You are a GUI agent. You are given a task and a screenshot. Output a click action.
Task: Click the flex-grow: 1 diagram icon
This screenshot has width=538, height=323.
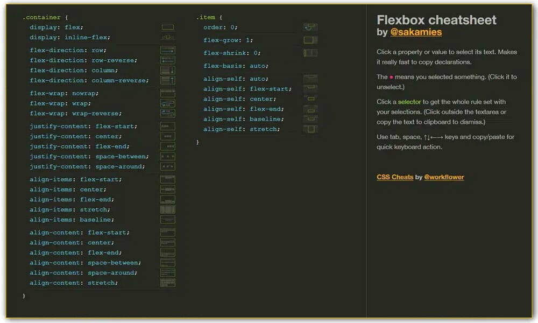pyautogui.click(x=309, y=40)
